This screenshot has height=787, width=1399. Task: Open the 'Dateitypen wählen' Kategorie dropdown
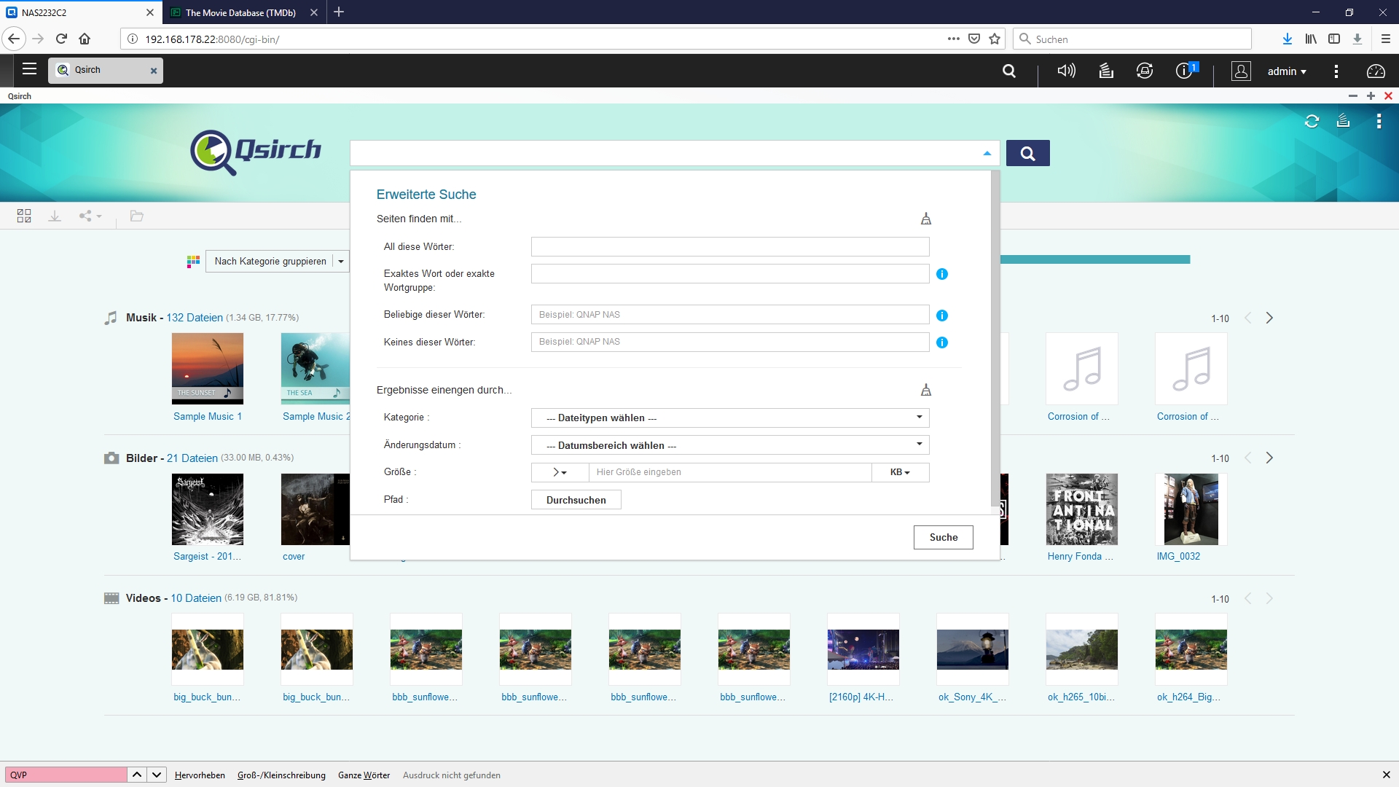pyautogui.click(x=729, y=418)
